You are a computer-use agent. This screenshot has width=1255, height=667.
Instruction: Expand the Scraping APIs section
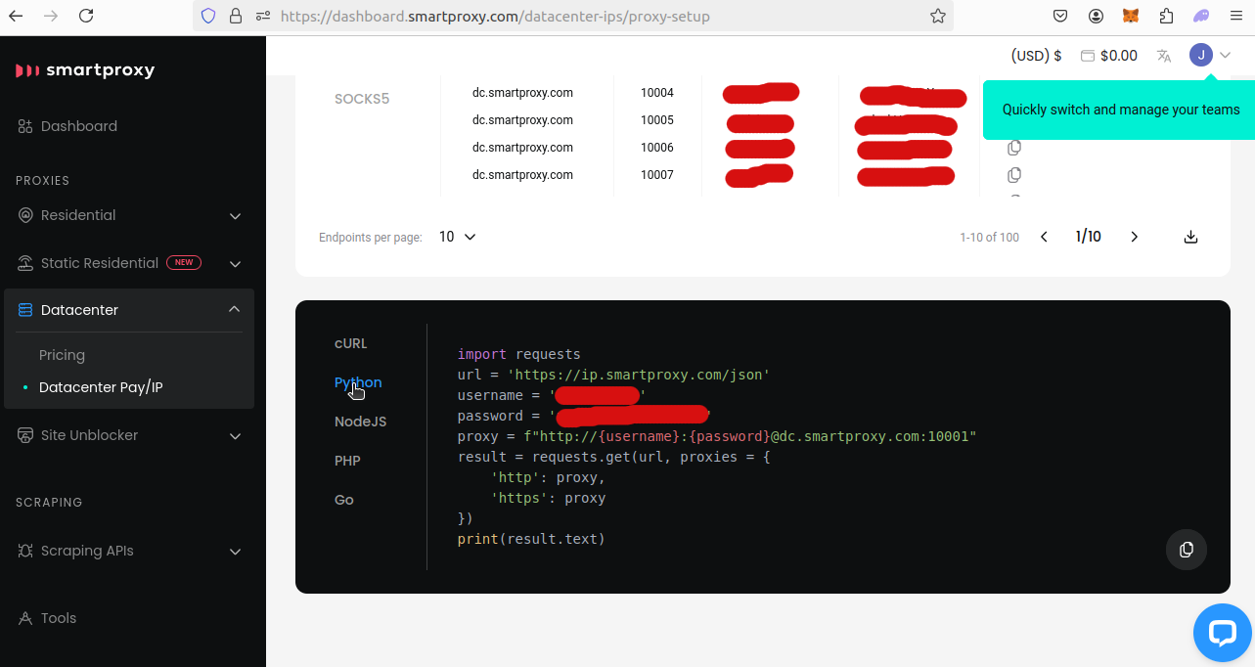pyautogui.click(x=235, y=552)
